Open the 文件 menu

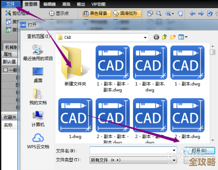point(11,4)
